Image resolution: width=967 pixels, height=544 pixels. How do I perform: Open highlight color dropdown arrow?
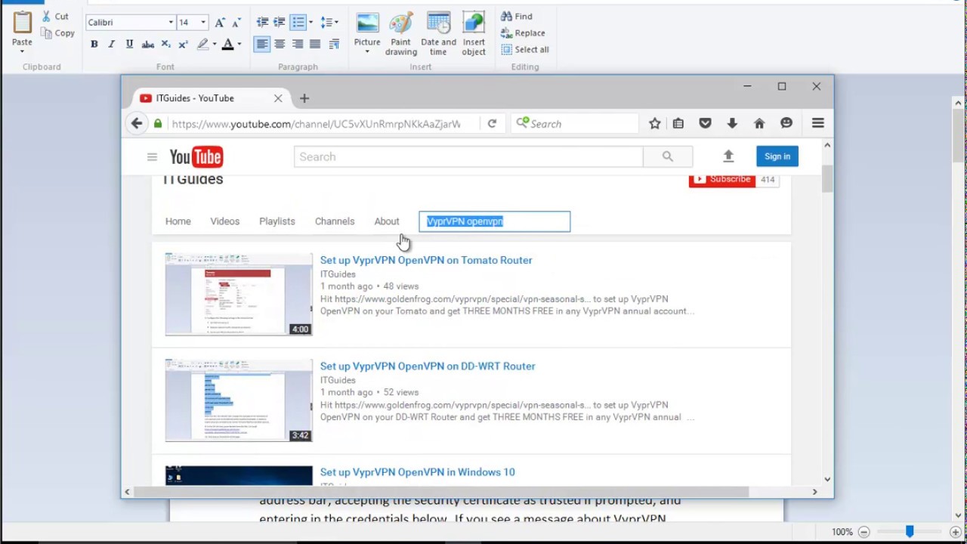coord(215,45)
